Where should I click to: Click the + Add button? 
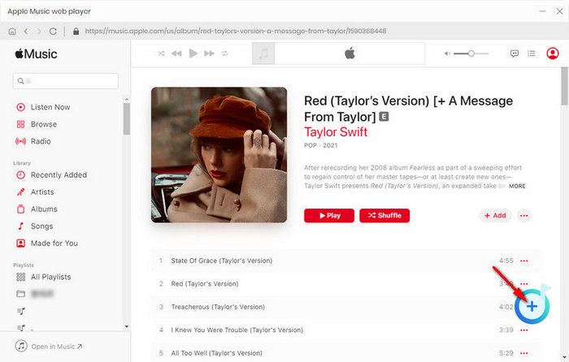point(495,216)
